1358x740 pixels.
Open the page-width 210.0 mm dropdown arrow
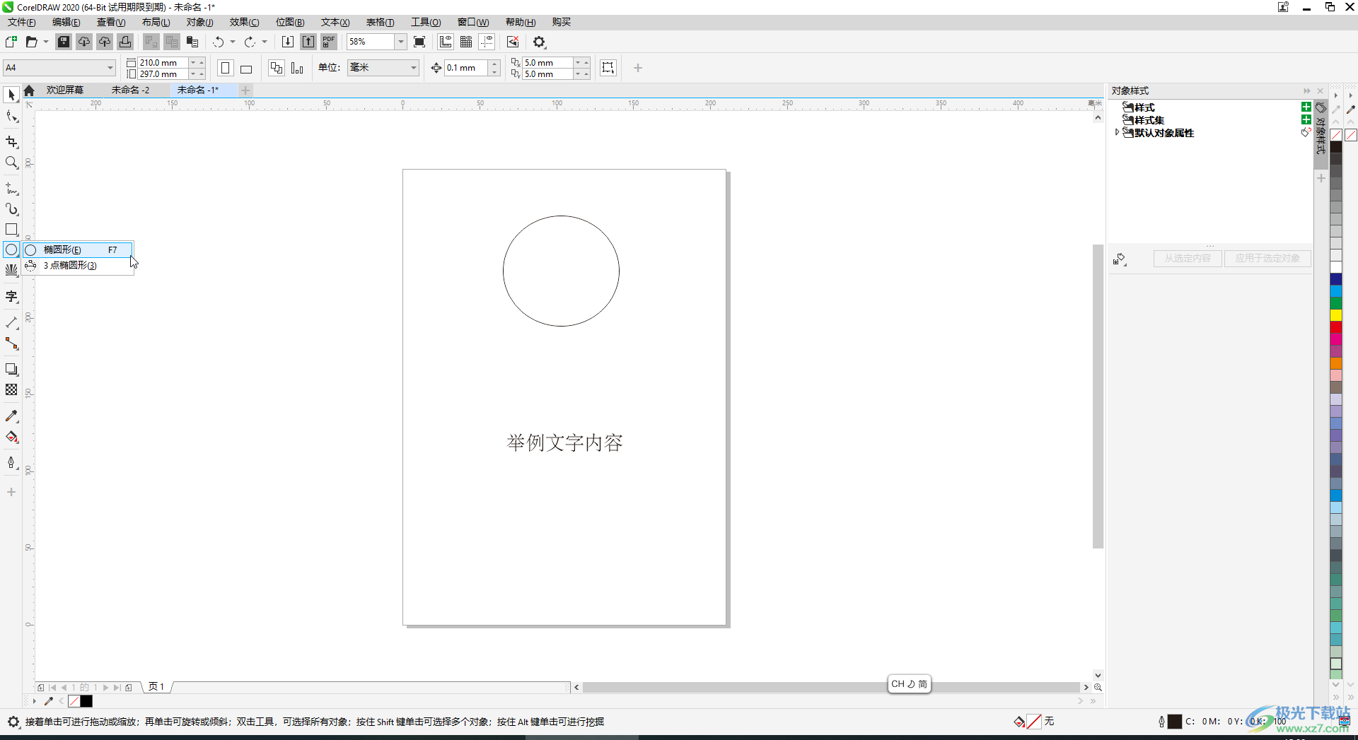pos(193,62)
